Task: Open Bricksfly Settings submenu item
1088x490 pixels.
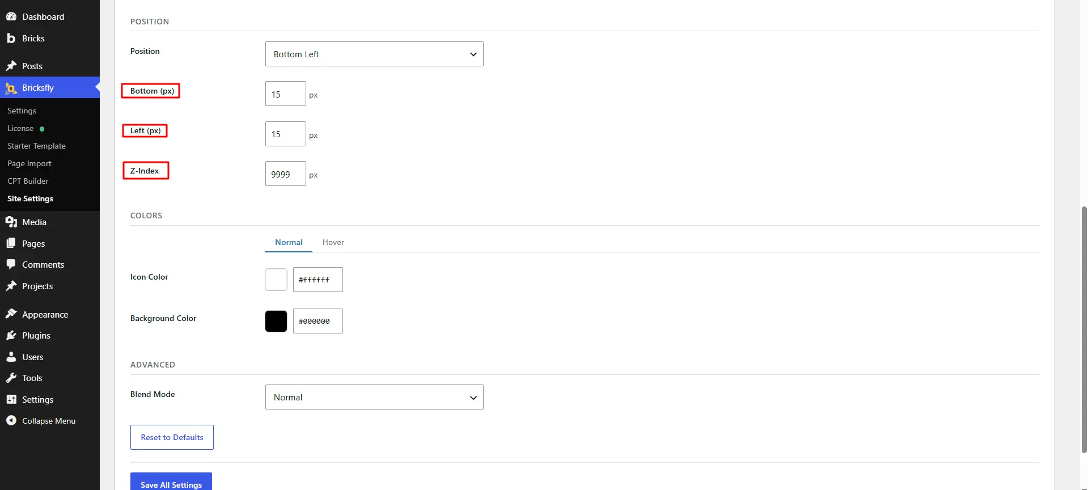Action: coord(22,111)
